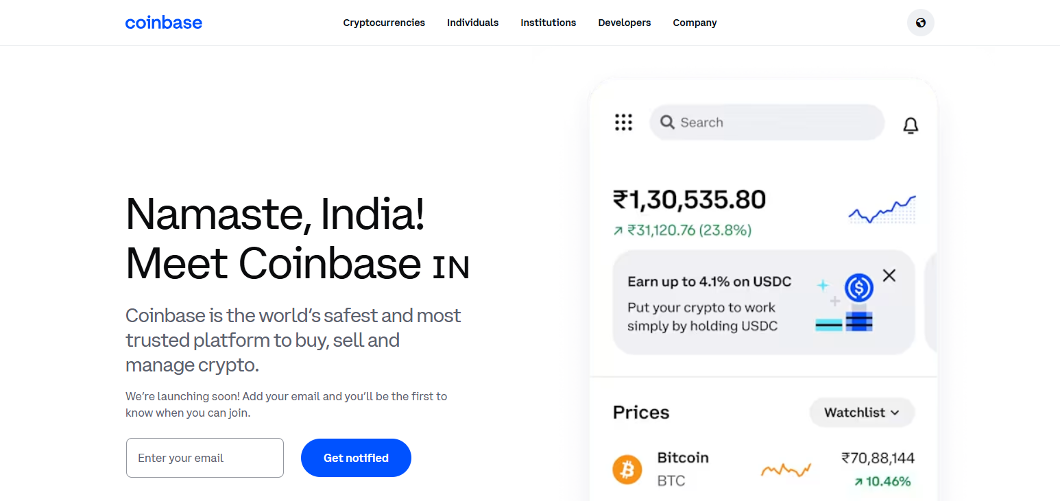This screenshot has height=501, width=1060.
Task: Expand the Watchlist dropdown
Action: [x=862, y=413]
